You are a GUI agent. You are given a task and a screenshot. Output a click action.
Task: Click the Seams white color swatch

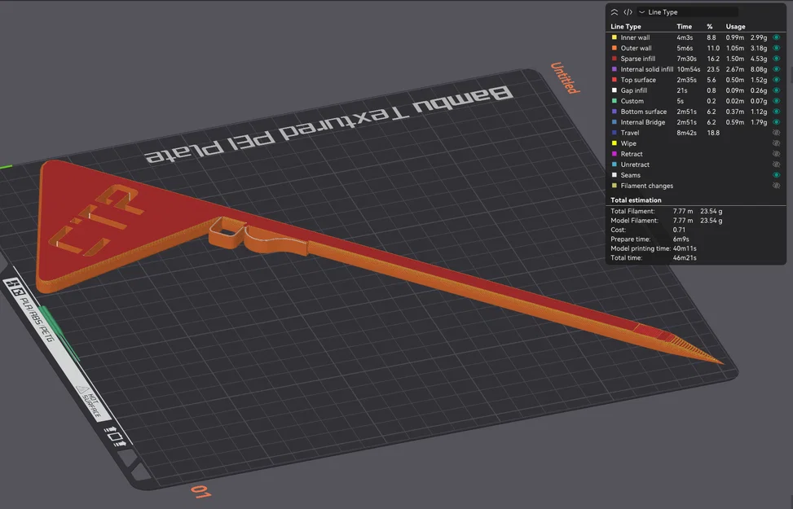click(615, 175)
